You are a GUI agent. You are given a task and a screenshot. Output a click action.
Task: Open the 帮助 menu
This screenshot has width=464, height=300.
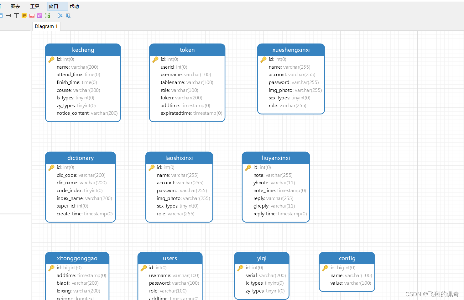click(x=74, y=6)
